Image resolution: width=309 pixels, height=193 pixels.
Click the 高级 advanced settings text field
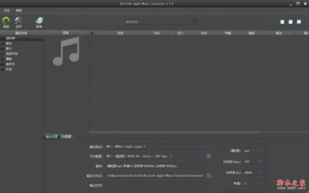point(155,166)
